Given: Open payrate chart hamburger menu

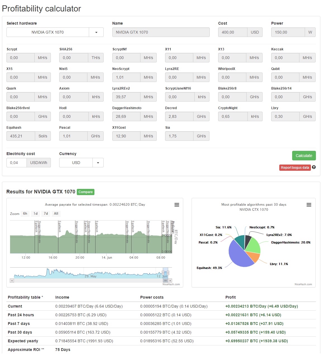Looking at the screenshot, I should pos(177,205).
